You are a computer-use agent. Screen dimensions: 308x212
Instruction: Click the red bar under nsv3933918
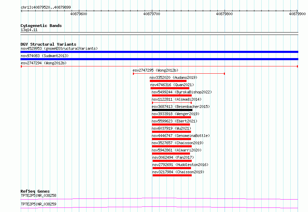coord(172,117)
